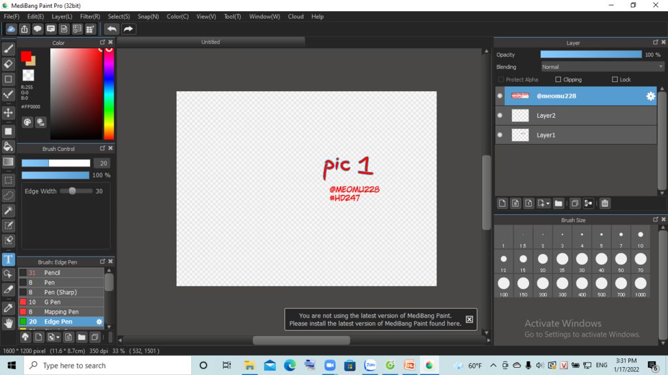This screenshot has width=668, height=375.
Task: Click the transparent color swatch
Action: click(x=28, y=76)
